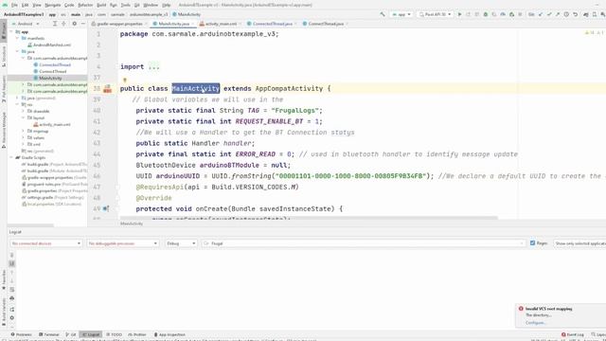Click the Logcat search field containing Frugal
This screenshot has height=341, width=606.
[x=364, y=243]
